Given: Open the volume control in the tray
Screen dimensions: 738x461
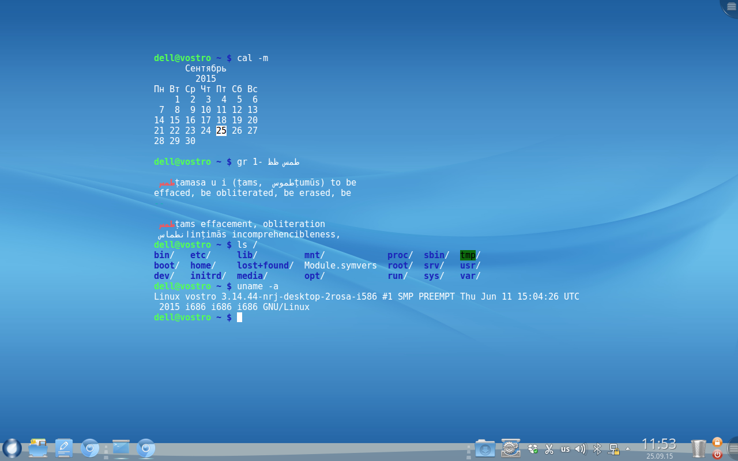Looking at the screenshot, I should (581, 449).
